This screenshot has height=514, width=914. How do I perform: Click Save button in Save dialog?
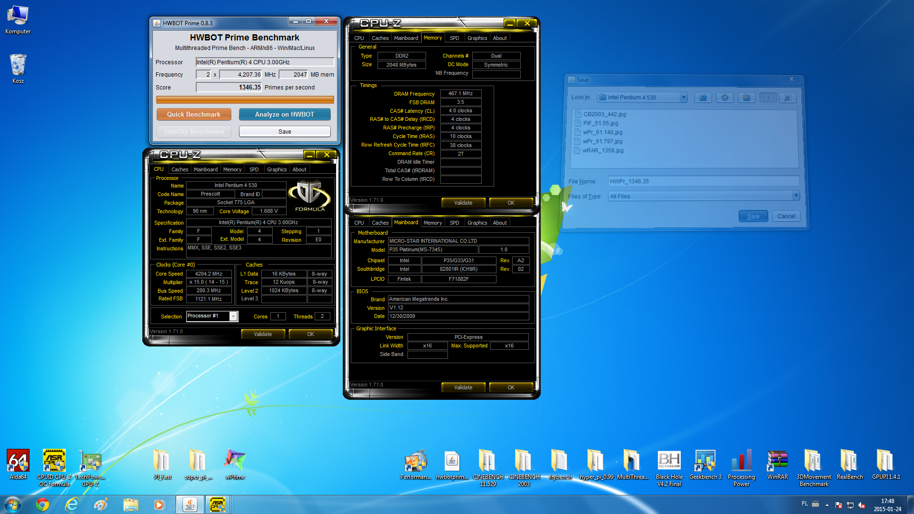coord(753,216)
